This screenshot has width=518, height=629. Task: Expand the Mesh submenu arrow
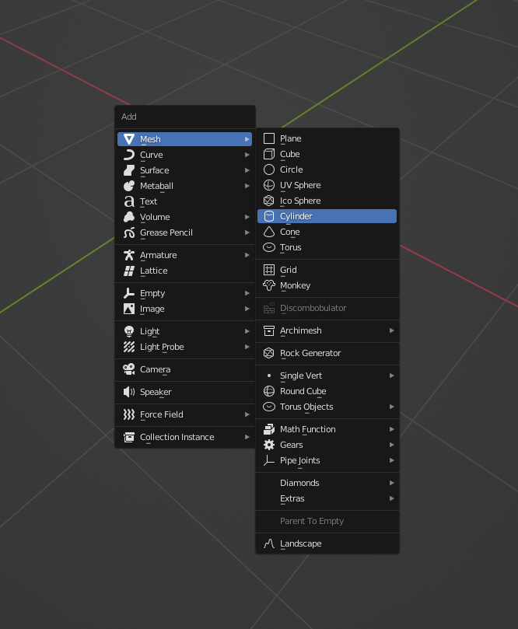point(247,139)
